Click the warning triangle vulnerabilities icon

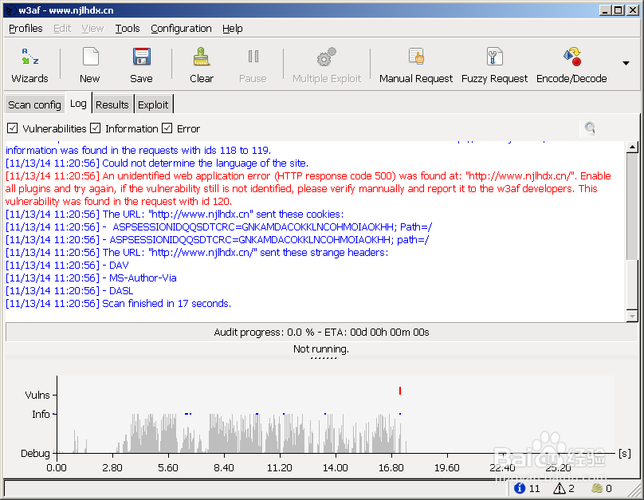[x=559, y=488]
